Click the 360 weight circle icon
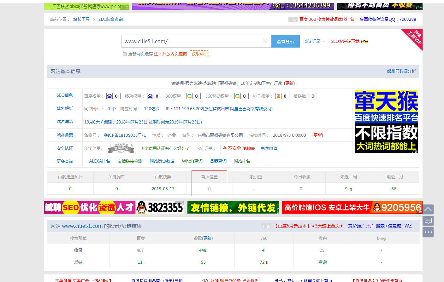Image resolution: width=444 pixels, height=282 pixels. point(190,96)
